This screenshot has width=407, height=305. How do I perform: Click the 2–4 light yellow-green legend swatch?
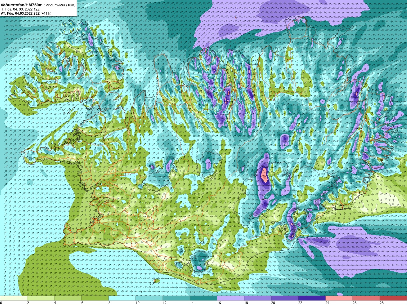pyautogui.click(x=41, y=298)
